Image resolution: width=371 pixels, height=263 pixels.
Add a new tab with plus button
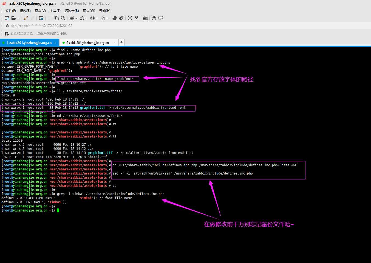[121, 42]
